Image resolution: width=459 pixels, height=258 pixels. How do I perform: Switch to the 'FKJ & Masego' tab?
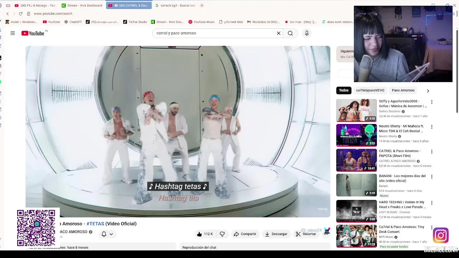tap(35, 5)
